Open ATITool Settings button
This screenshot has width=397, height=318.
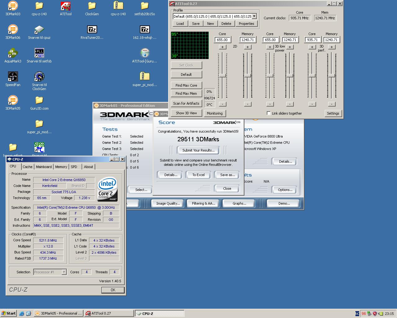pos(333,113)
